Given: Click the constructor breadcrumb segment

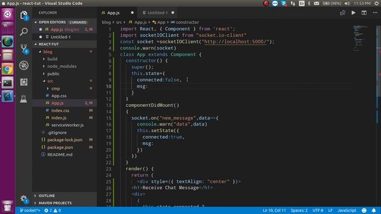Looking at the screenshot, I should 185,22.
